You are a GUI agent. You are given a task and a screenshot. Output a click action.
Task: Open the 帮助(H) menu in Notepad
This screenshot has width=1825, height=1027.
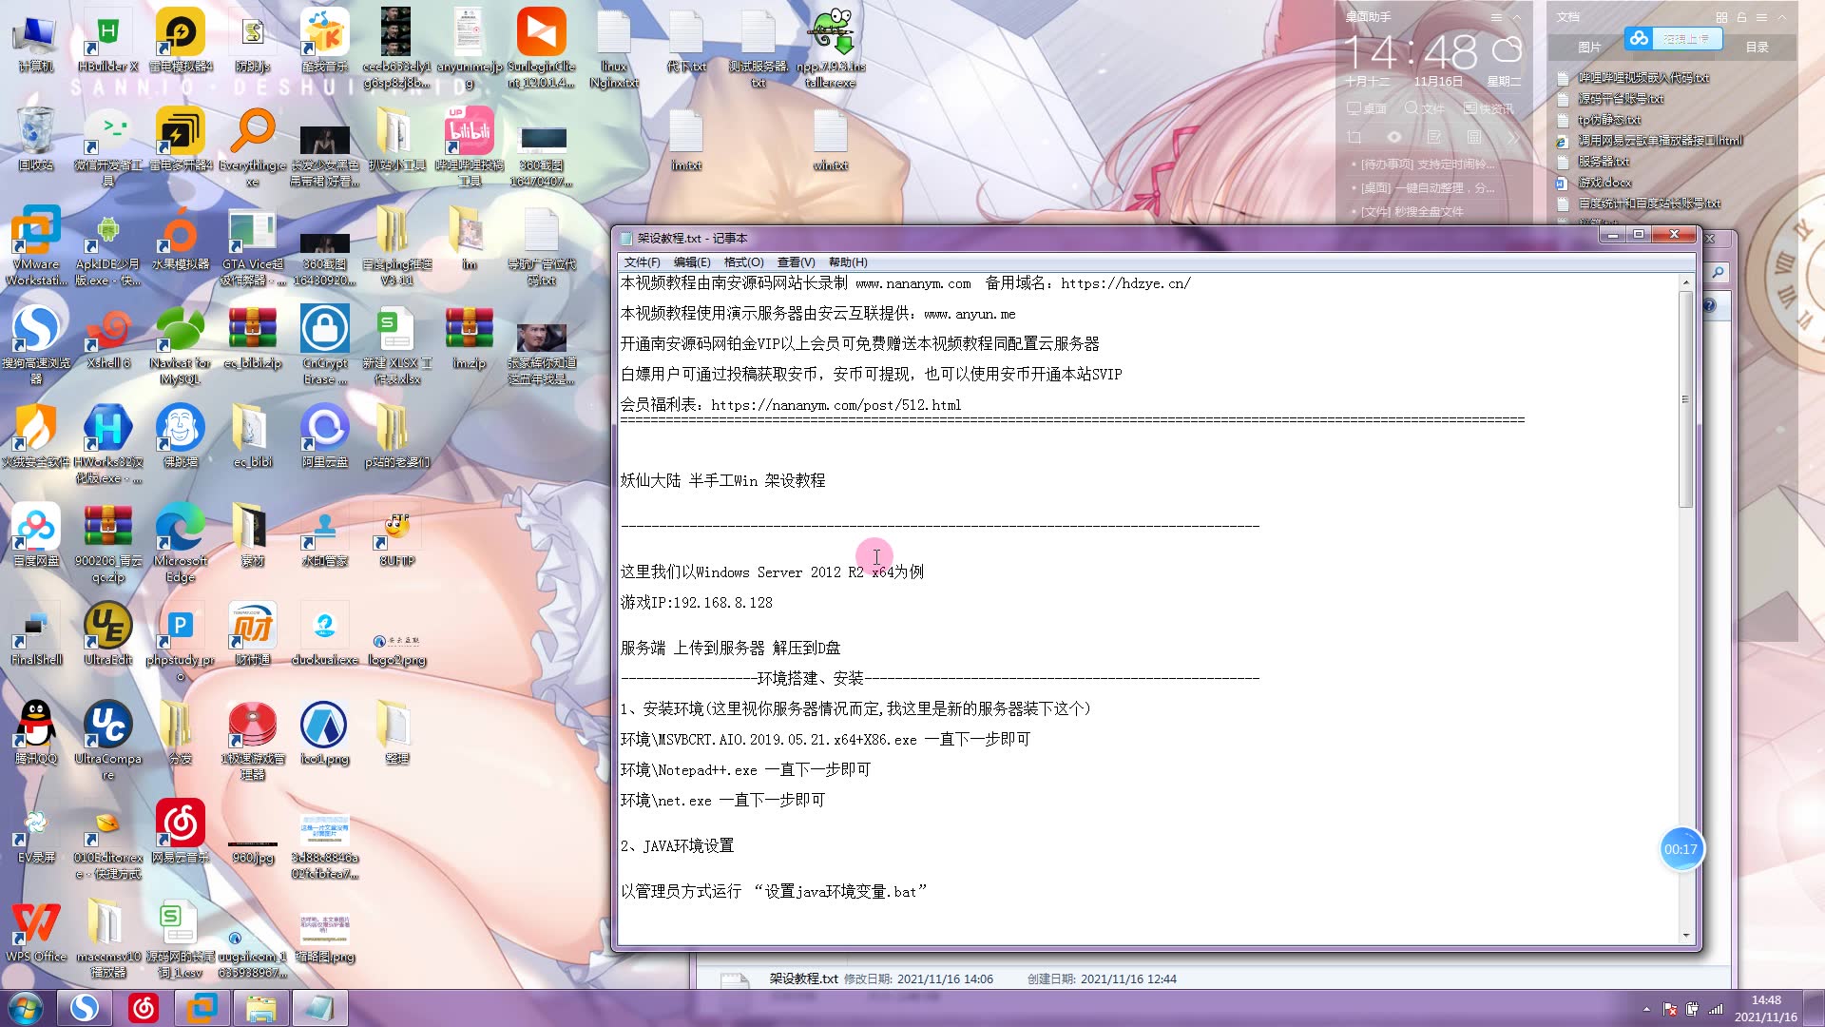coord(848,262)
